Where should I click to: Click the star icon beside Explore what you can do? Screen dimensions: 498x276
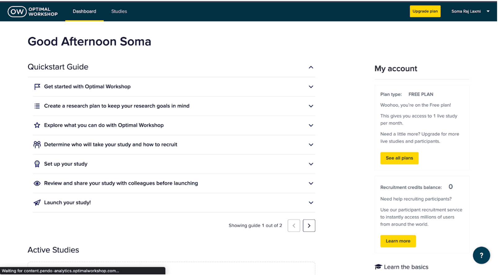click(37, 125)
